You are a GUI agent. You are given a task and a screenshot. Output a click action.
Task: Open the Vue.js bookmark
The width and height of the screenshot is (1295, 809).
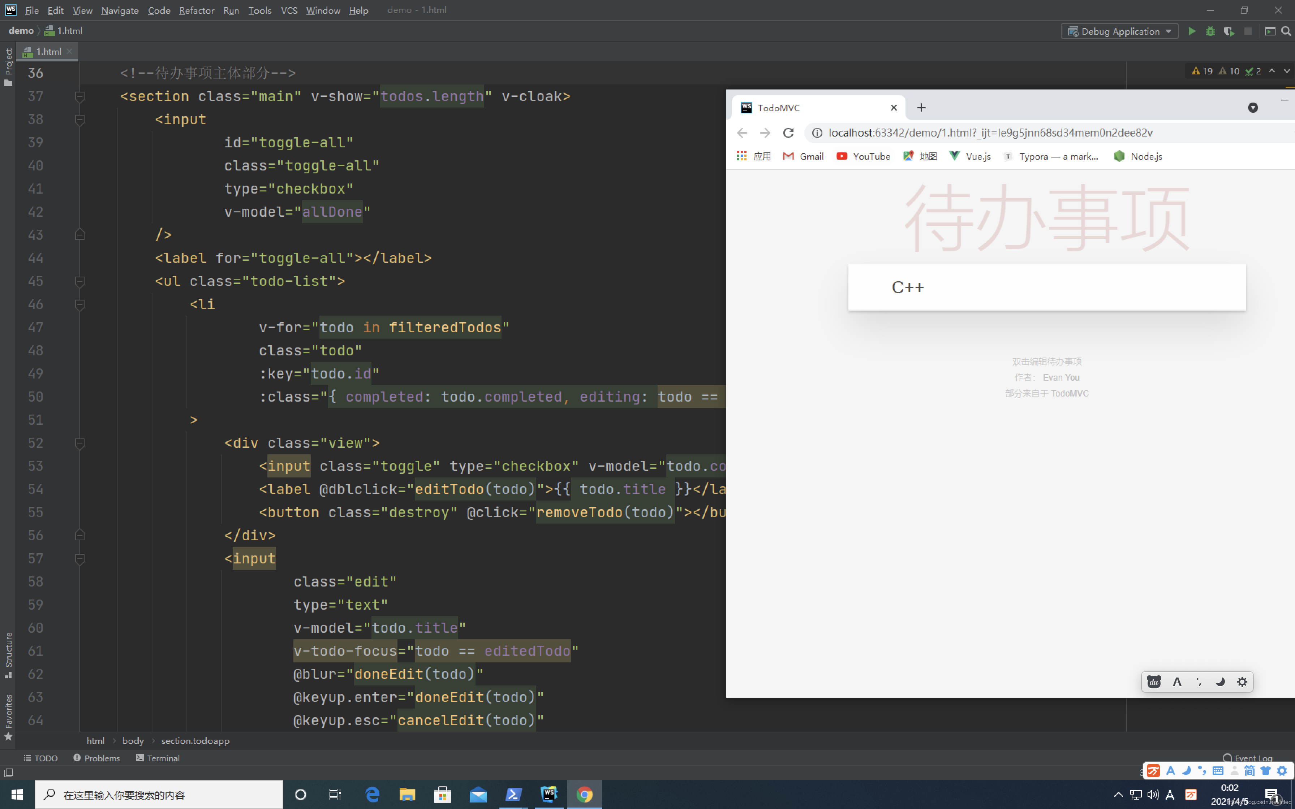pos(970,156)
